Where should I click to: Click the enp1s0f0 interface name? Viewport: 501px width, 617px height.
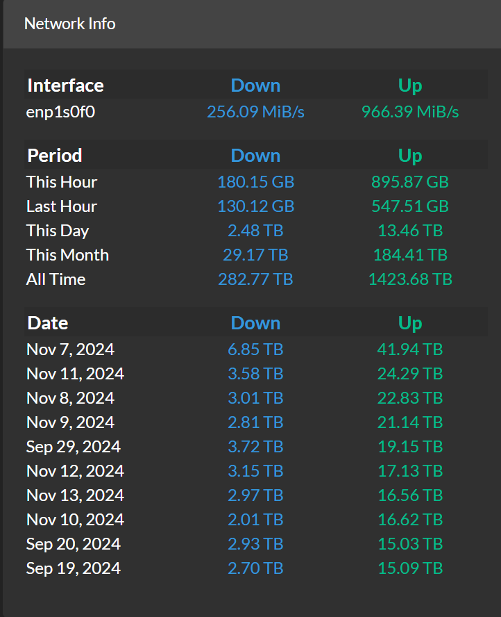click(x=60, y=112)
